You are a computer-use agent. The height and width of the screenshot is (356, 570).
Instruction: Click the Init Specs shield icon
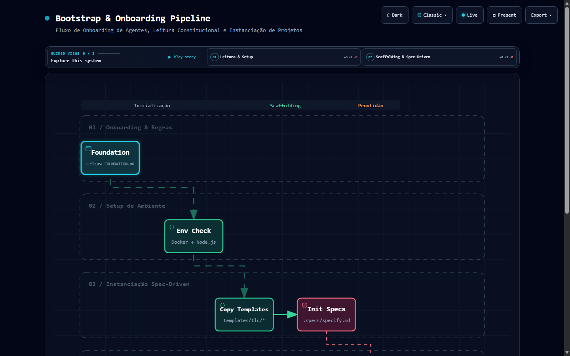(305, 305)
